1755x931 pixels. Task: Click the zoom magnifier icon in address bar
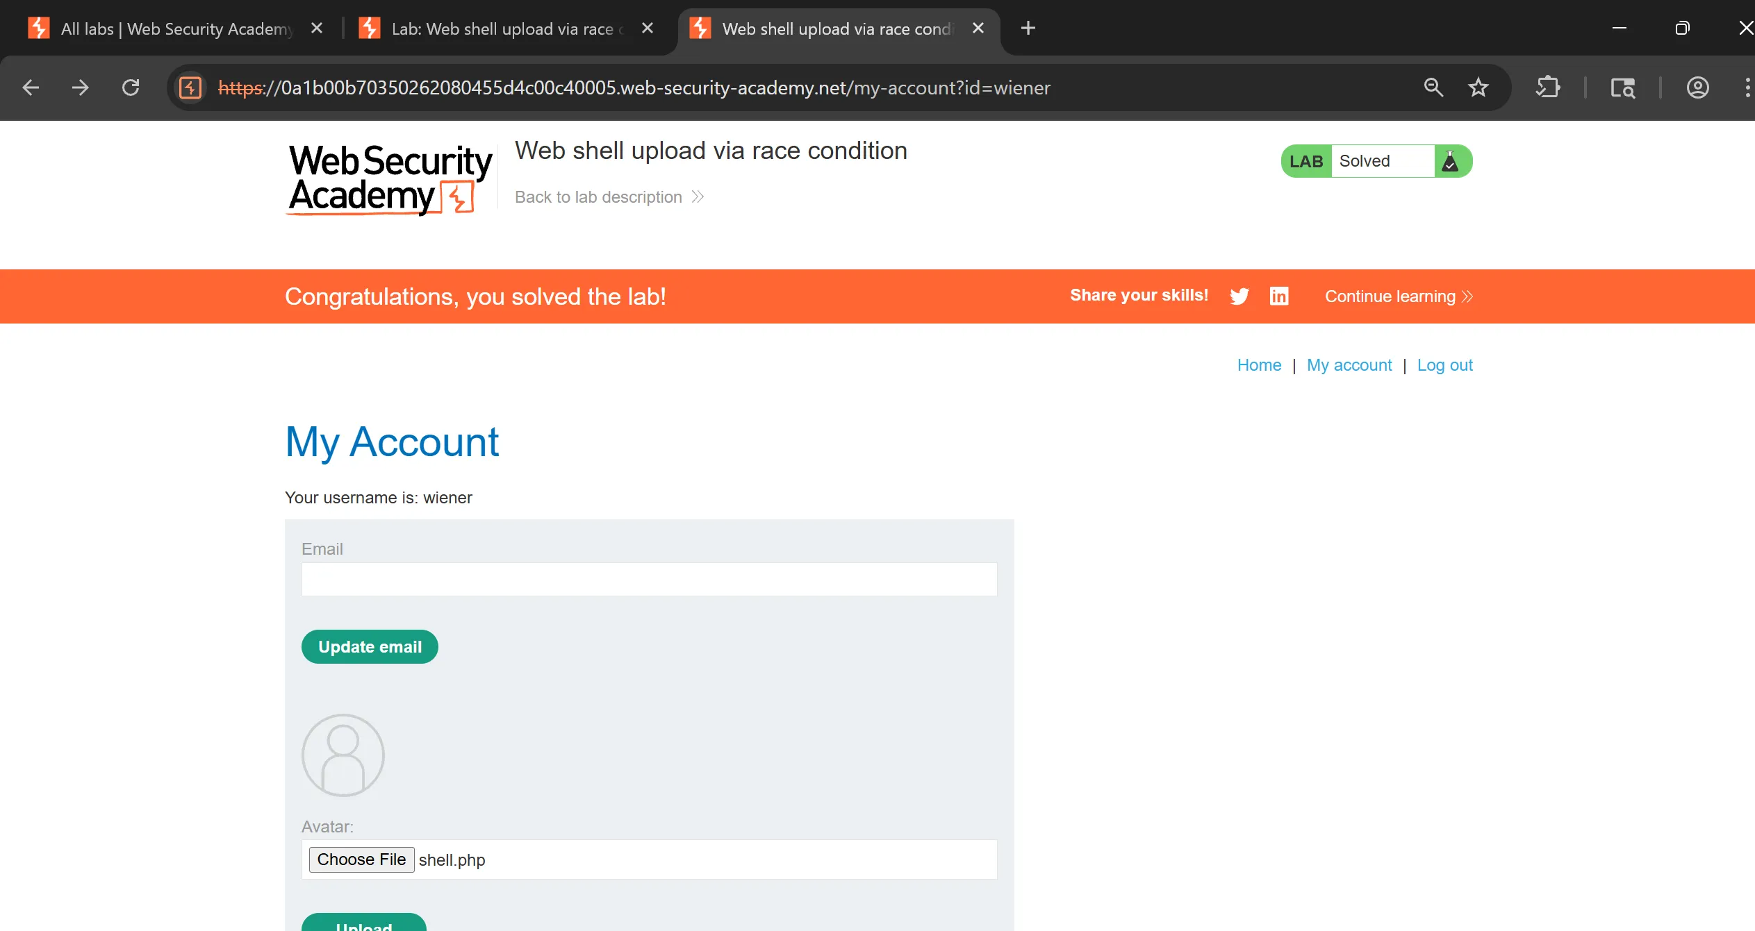tap(1433, 87)
